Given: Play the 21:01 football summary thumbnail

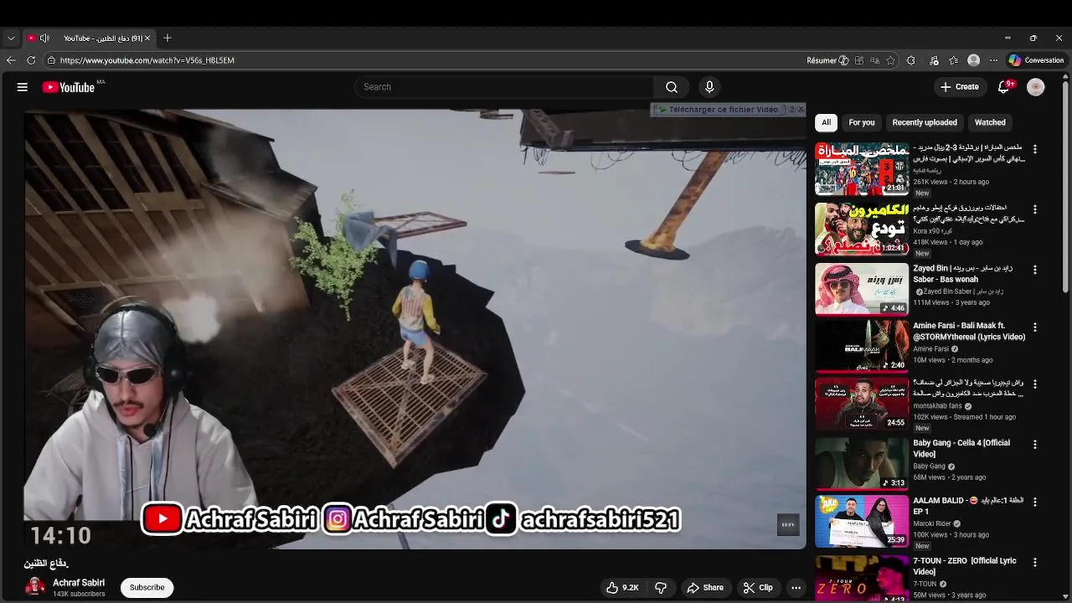Looking at the screenshot, I should tap(862, 168).
